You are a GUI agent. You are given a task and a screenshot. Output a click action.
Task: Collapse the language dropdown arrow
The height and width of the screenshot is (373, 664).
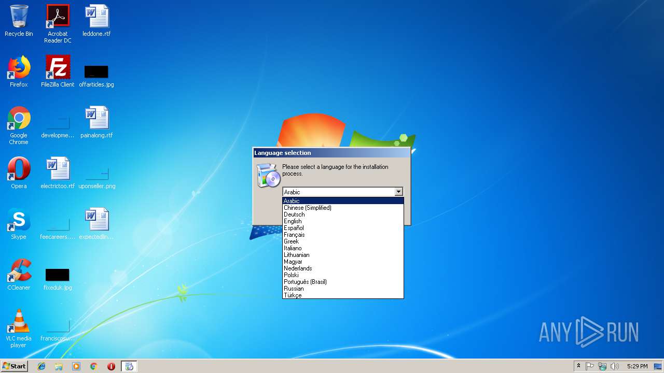[398, 192]
